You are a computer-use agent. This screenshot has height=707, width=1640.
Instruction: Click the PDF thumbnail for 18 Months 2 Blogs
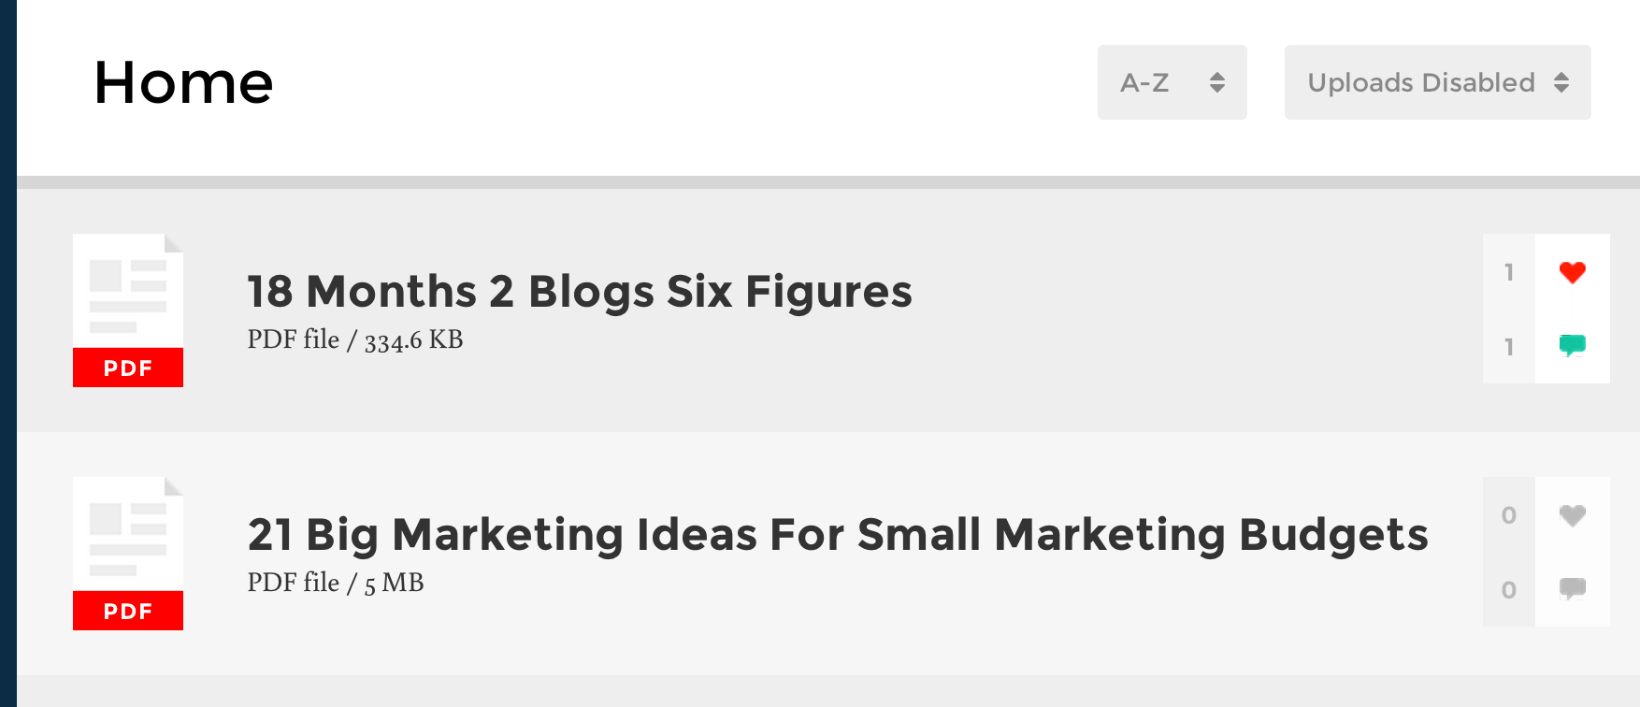(128, 310)
